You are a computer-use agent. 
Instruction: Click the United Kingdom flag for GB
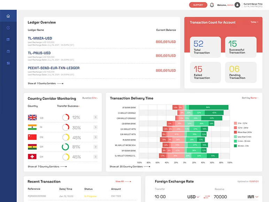[32, 118]
